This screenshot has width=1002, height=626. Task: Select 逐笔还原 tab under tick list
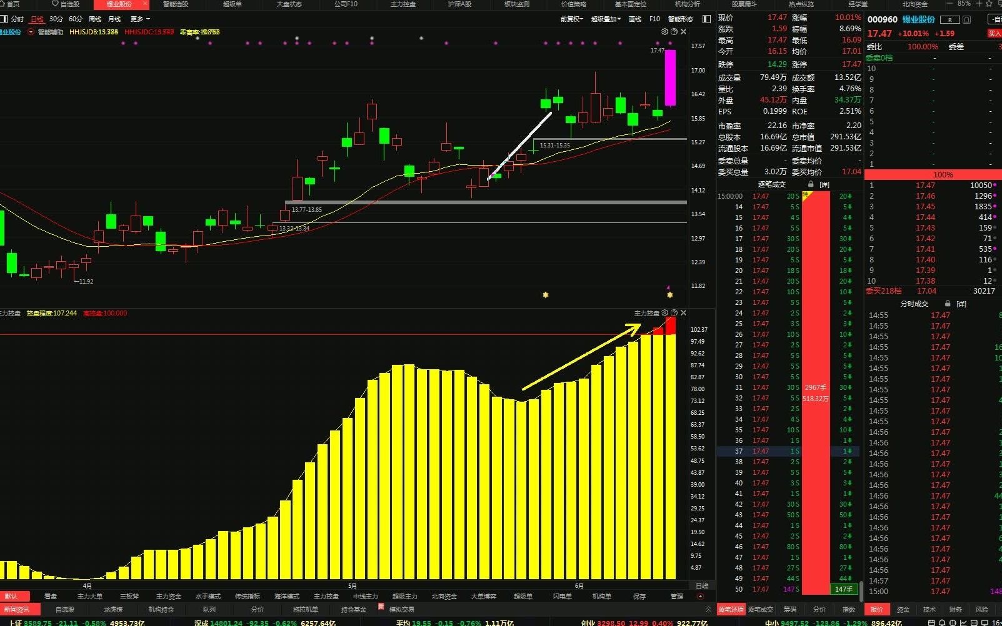(x=731, y=609)
